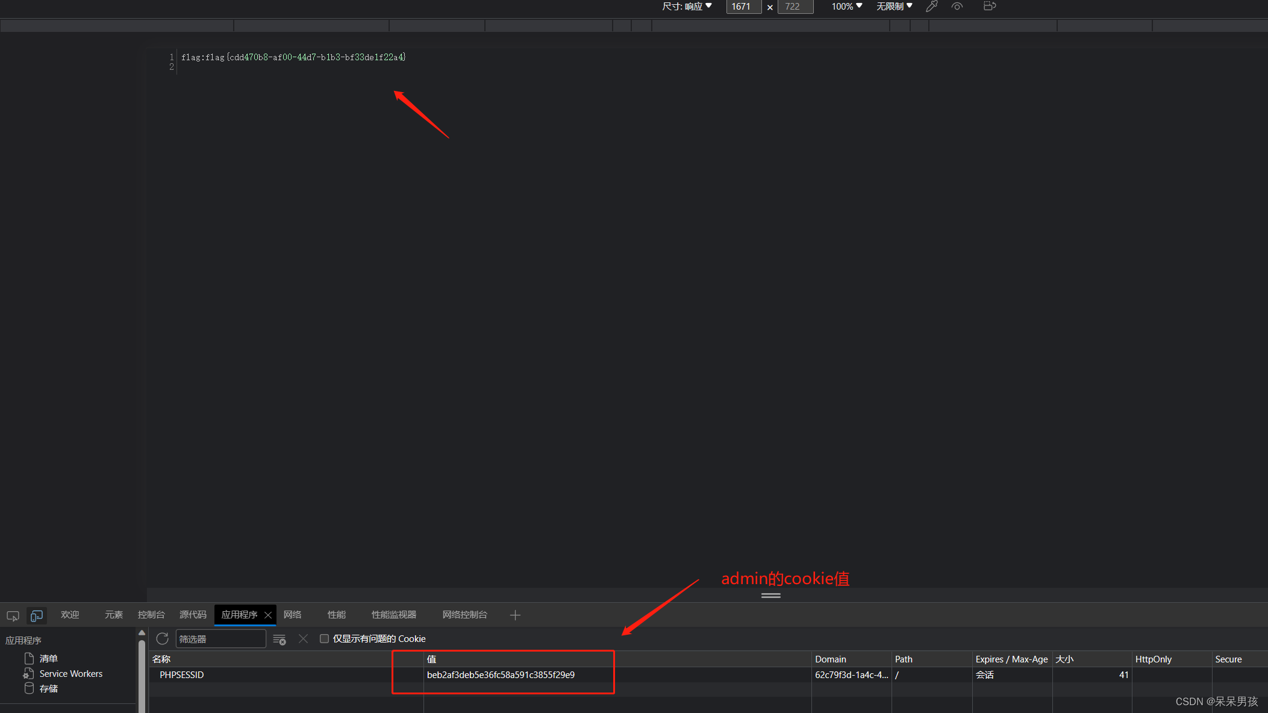The image size is (1268, 713).
Task: Open the 100% zoom dropdown
Action: pyautogui.click(x=846, y=6)
